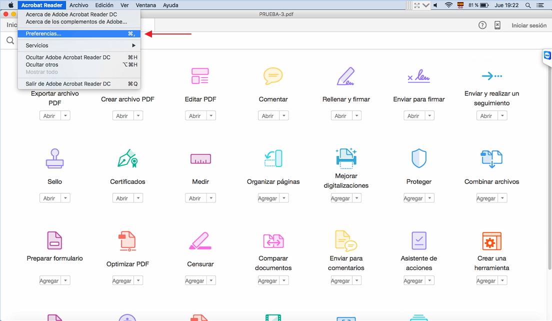Open the Apple menu
Screen dimensions: 552x321
click(11, 5)
